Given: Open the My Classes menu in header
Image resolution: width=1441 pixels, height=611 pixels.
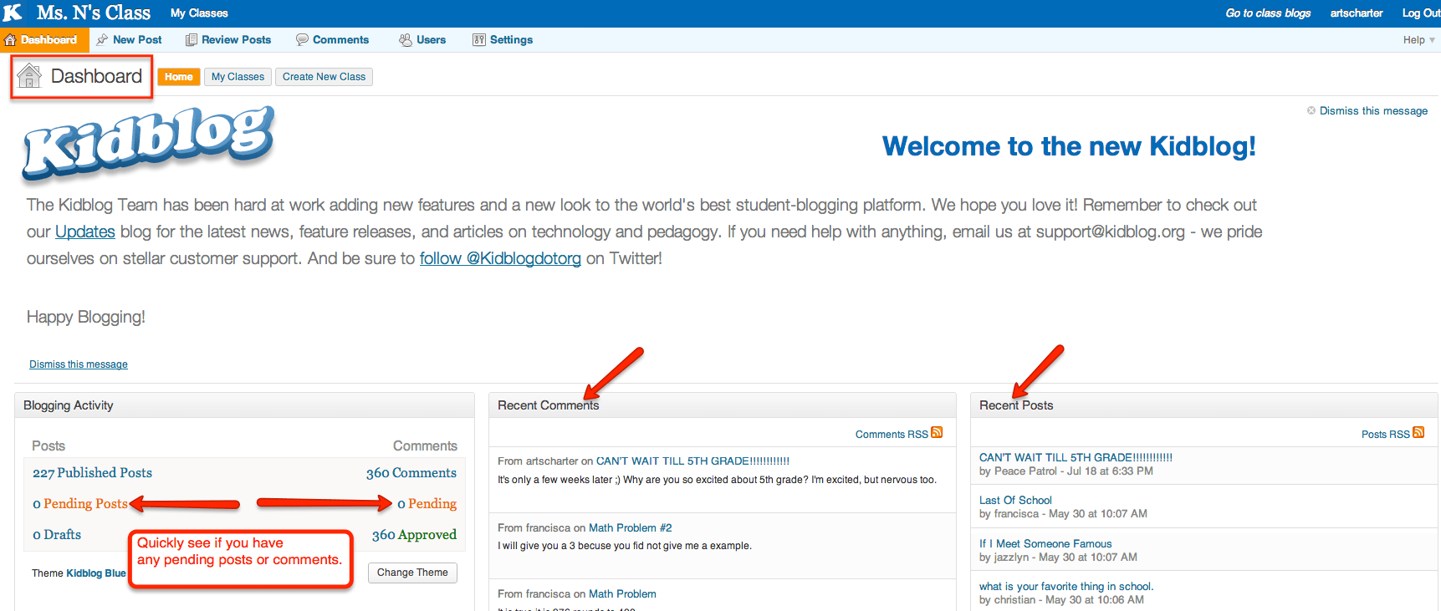Looking at the screenshot, I should [x=199, y=13].
